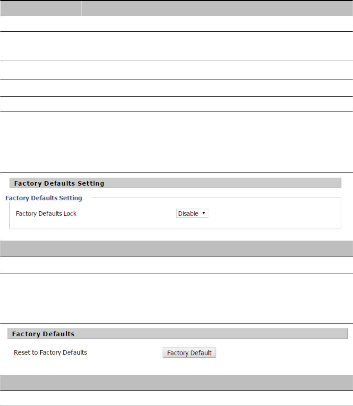Click the Factory Defaults gray section header
353x406 pixels.
(x=177, y=334)
